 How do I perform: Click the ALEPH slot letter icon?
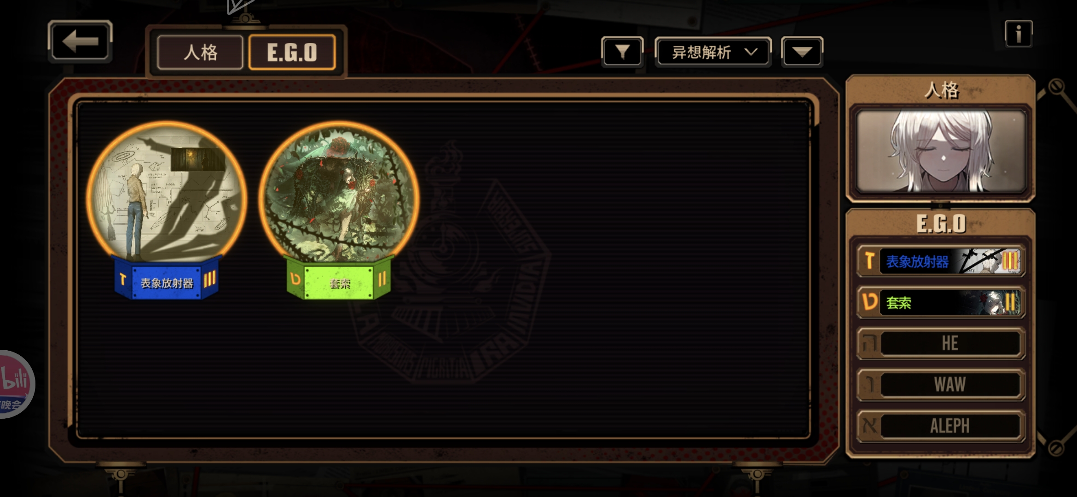[869, 426]
